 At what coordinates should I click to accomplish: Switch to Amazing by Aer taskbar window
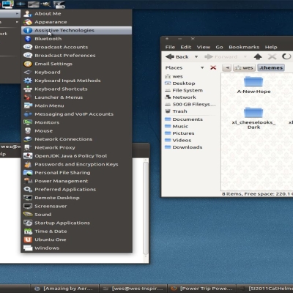65,289
